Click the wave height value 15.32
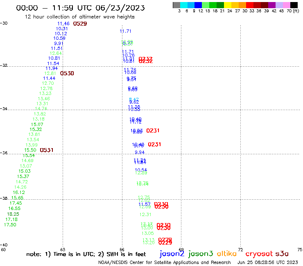The height and width of the screenshot is (266, 303). pos(36,129)
